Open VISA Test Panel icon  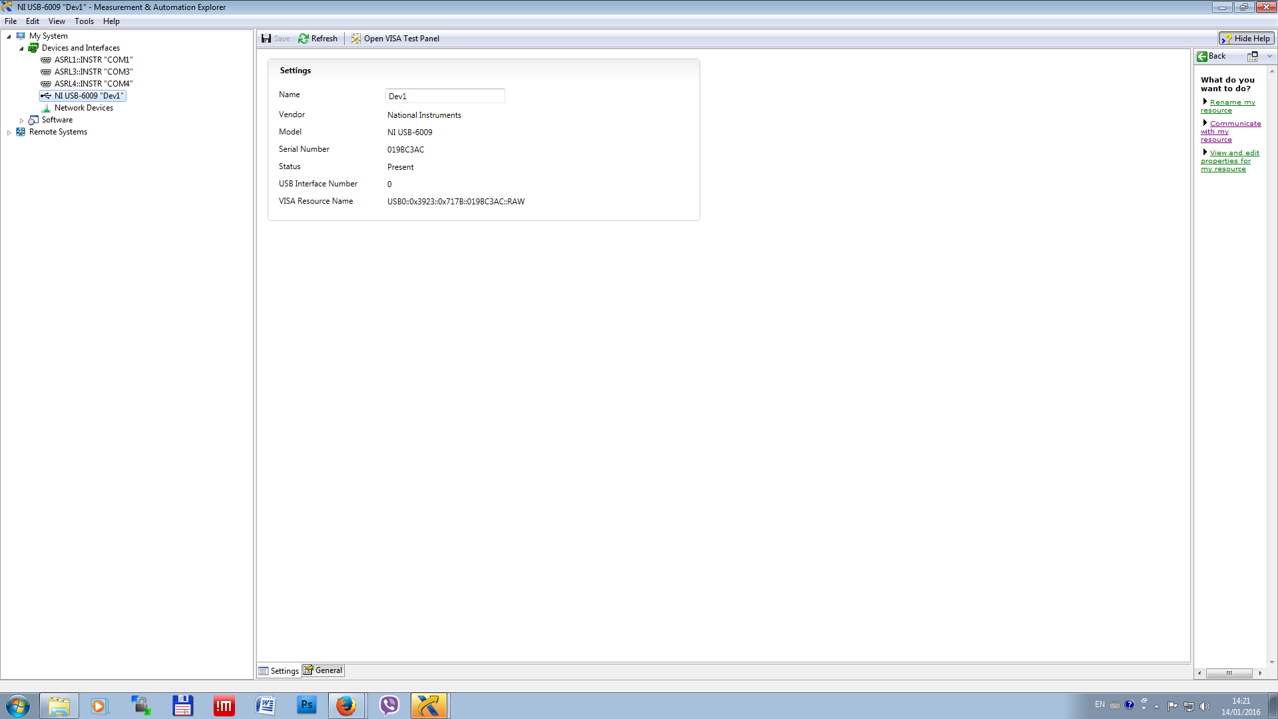click(x=355, y=38)
